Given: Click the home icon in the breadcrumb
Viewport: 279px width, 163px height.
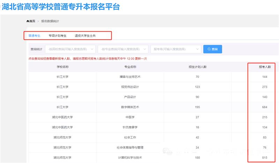Looking at the screenshot, I should [28, 21].
